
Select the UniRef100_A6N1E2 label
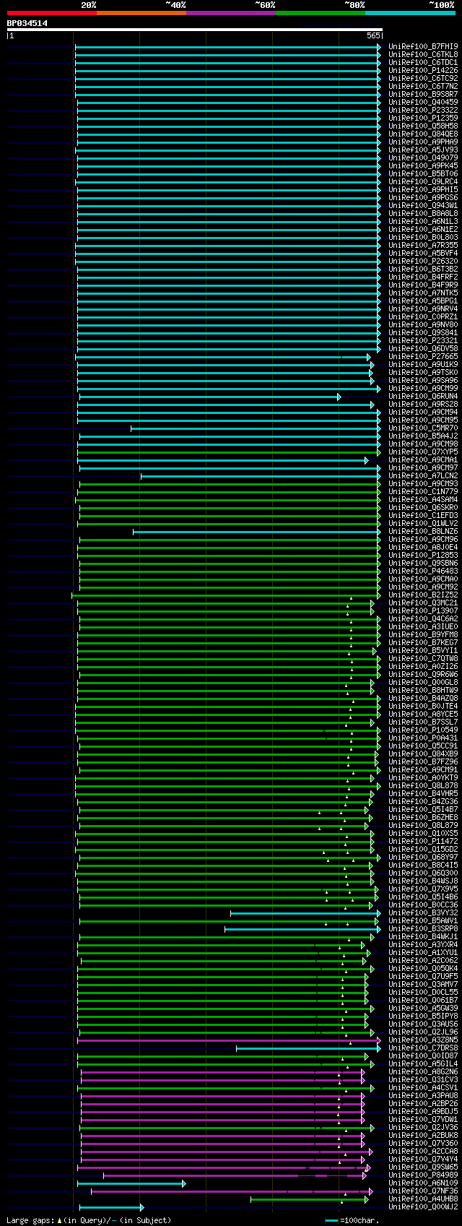tap(423, 229)
